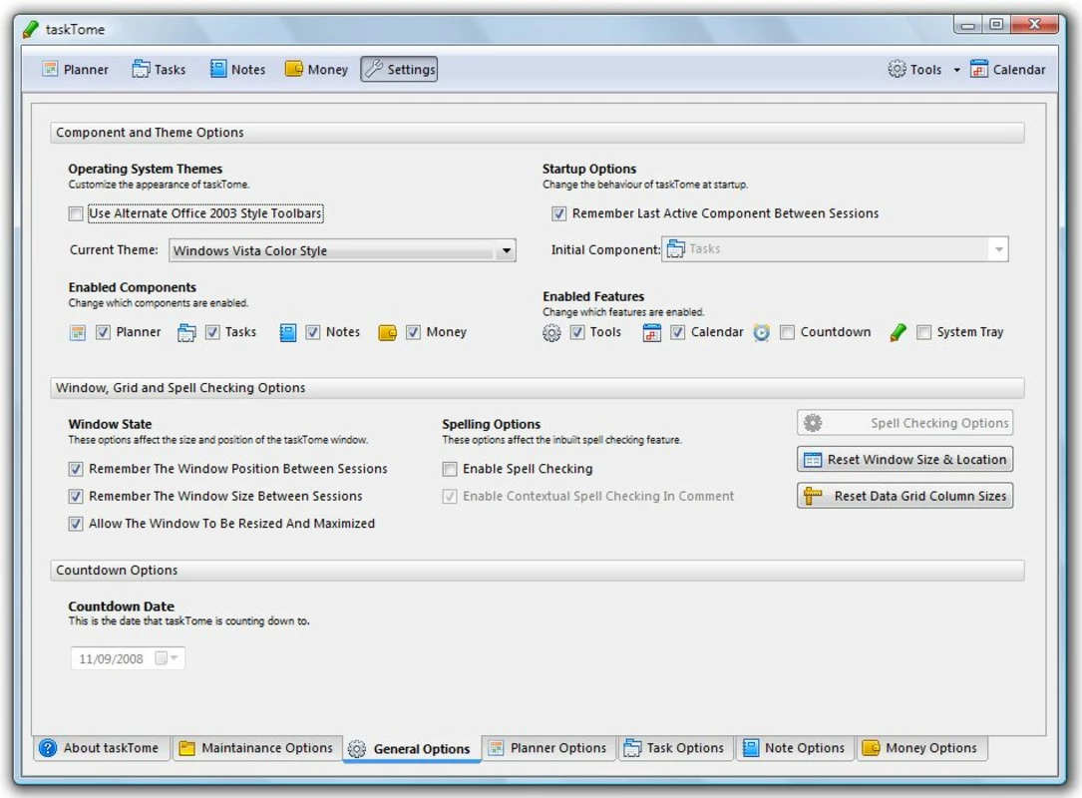Click Reset Window Size & Location button
Image resolution: width=1082 pixels, height=798 pixels.
[904, 460]
